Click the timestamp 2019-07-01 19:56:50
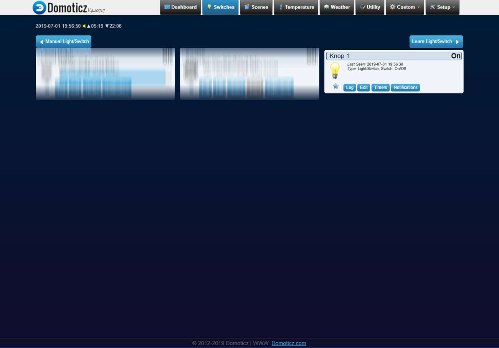 [58, 26]
